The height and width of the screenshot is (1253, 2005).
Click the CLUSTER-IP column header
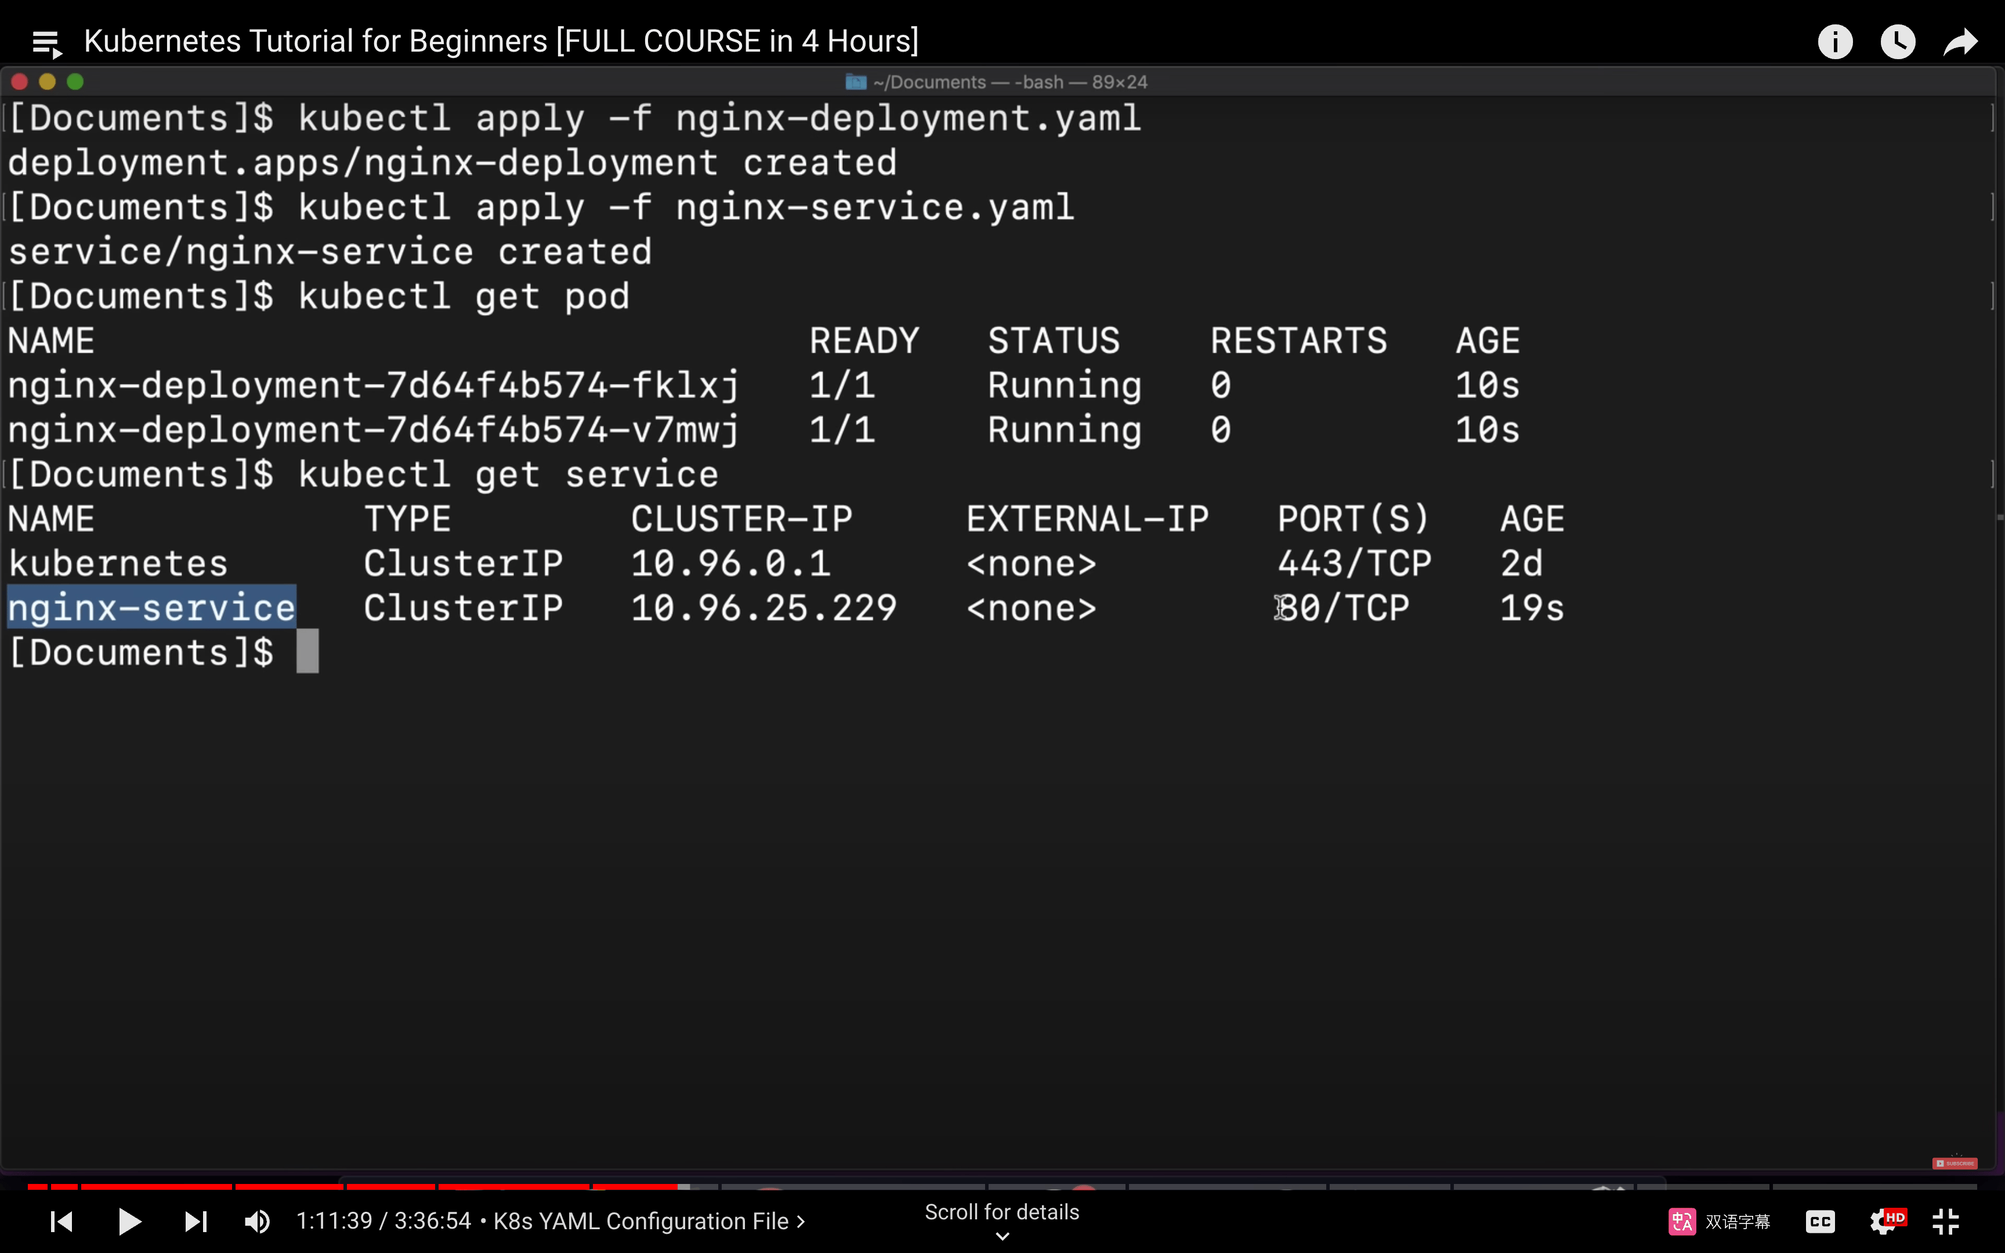(741, 519)
